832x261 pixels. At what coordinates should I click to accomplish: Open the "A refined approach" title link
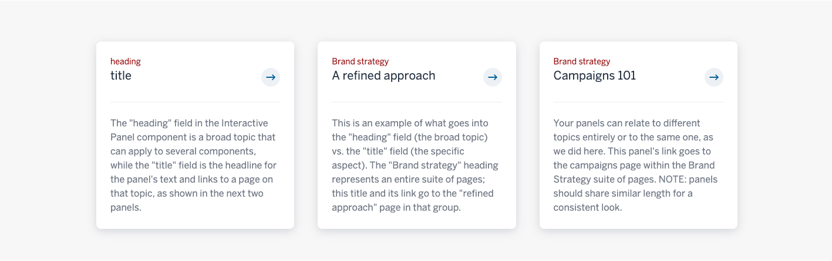[x=383, y=75]
